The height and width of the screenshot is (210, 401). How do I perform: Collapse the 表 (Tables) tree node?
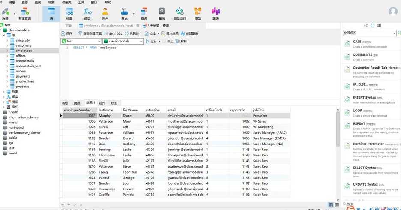tap(3, 35)
